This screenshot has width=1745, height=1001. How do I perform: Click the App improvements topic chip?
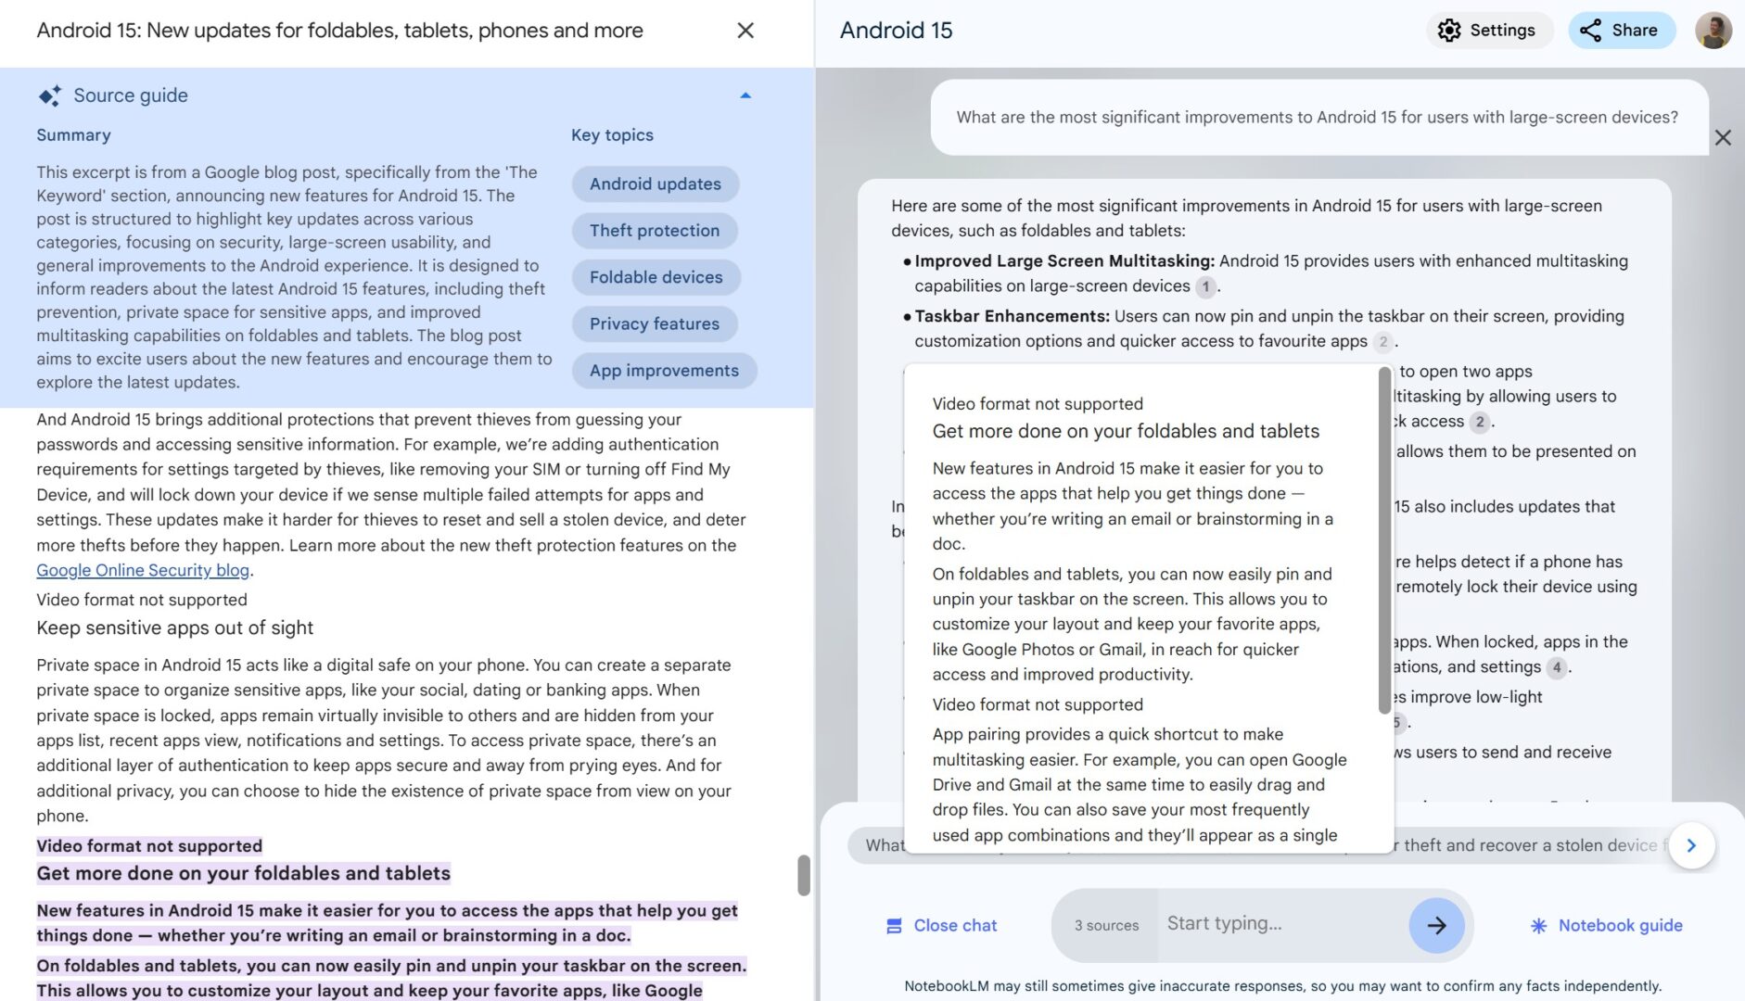[664, 370]
